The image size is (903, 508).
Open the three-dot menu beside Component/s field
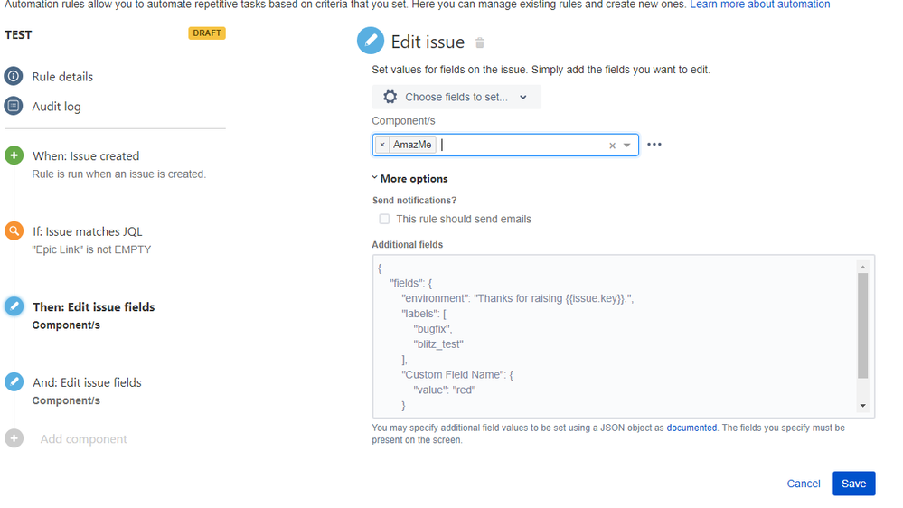[x=654, y=145]
